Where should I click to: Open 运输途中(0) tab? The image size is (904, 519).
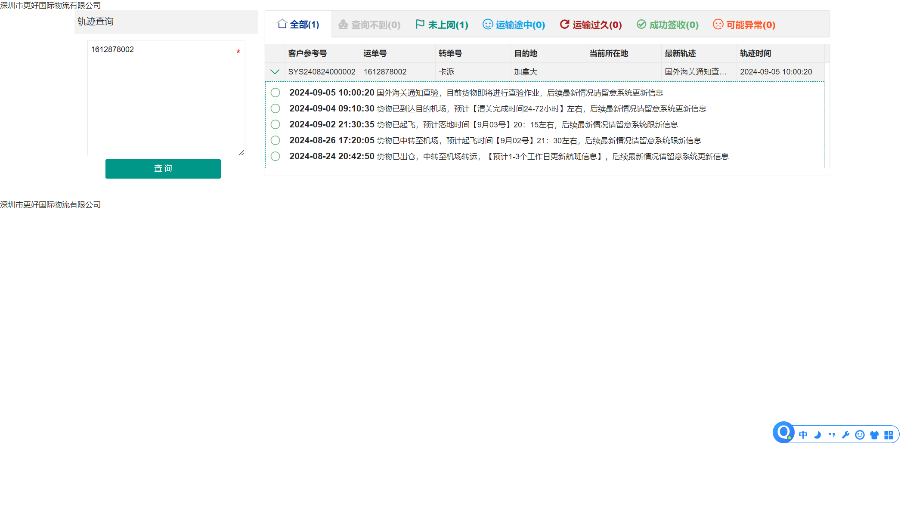514,25
